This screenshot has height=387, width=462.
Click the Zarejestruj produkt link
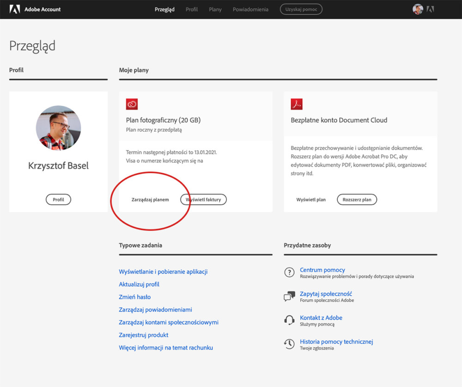pos(144,335)
